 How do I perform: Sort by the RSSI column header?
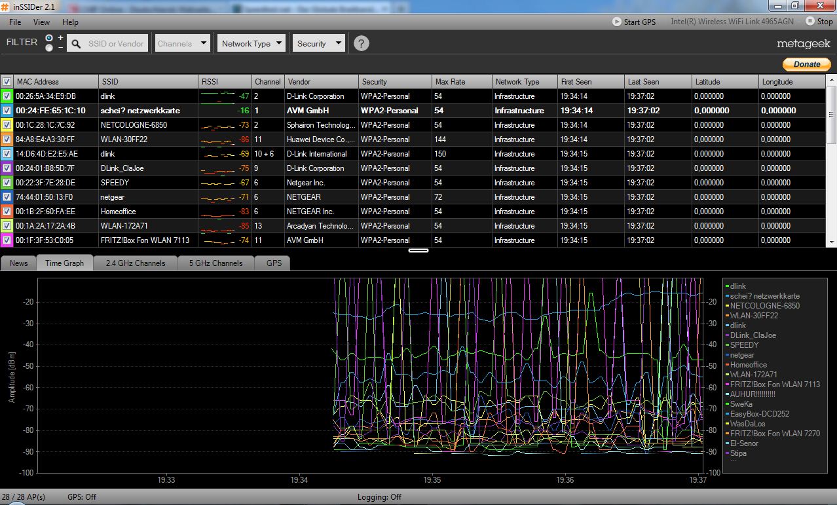point(225,82)
